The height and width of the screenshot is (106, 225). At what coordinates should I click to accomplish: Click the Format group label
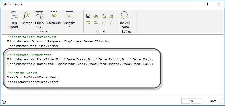point(100,31)
